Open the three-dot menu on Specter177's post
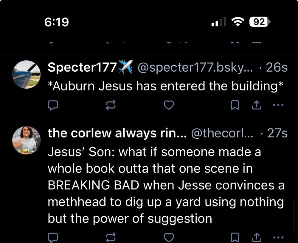 click(x=278, y=105)
